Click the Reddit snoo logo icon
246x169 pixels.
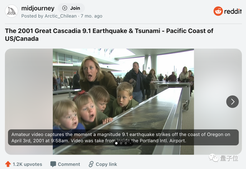218,11
